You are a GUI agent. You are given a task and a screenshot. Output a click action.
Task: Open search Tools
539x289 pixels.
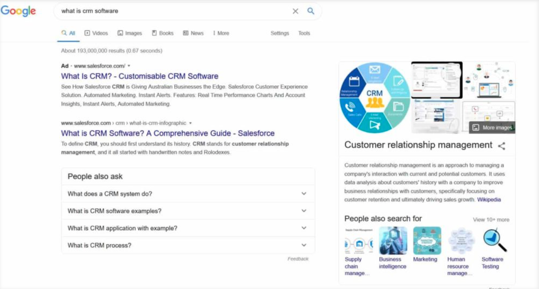[x=304, y=33]
